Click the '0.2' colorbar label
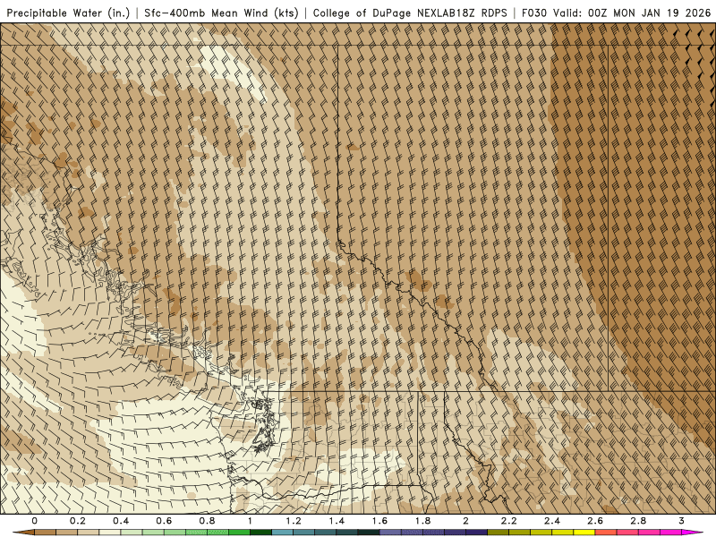The image size is (716, 537). coord(78,521)
